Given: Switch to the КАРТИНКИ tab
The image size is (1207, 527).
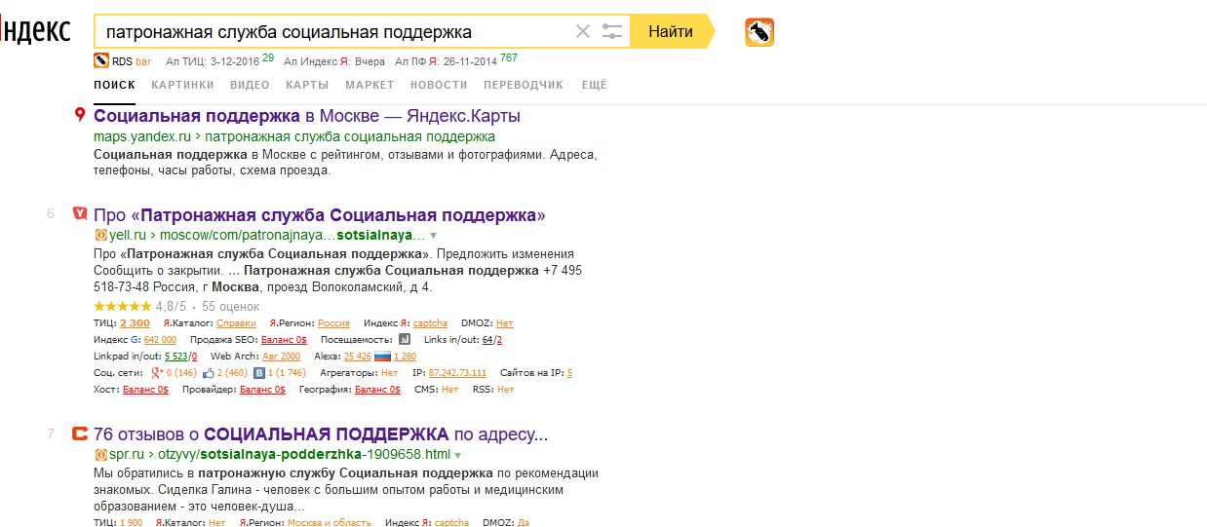Looking at the screenshot, I should click(182, 85).
